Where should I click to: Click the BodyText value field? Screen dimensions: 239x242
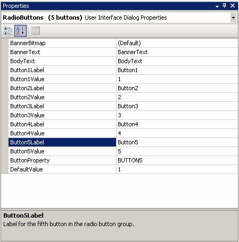[177, 61]
